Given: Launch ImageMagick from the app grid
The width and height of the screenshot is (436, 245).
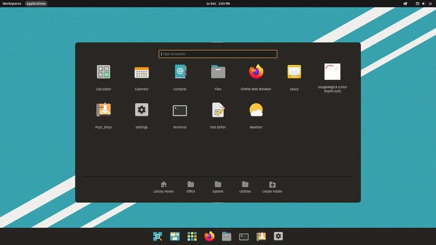Looking at the screenshot, I should (332, 72).
